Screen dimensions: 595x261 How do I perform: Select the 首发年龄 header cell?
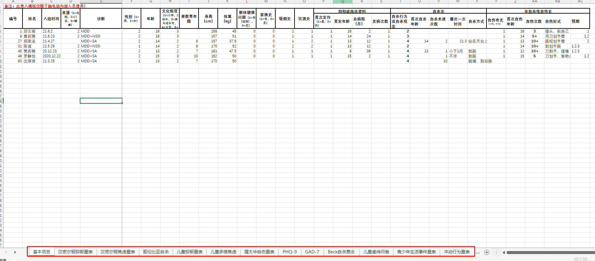(x=343, y=21)
